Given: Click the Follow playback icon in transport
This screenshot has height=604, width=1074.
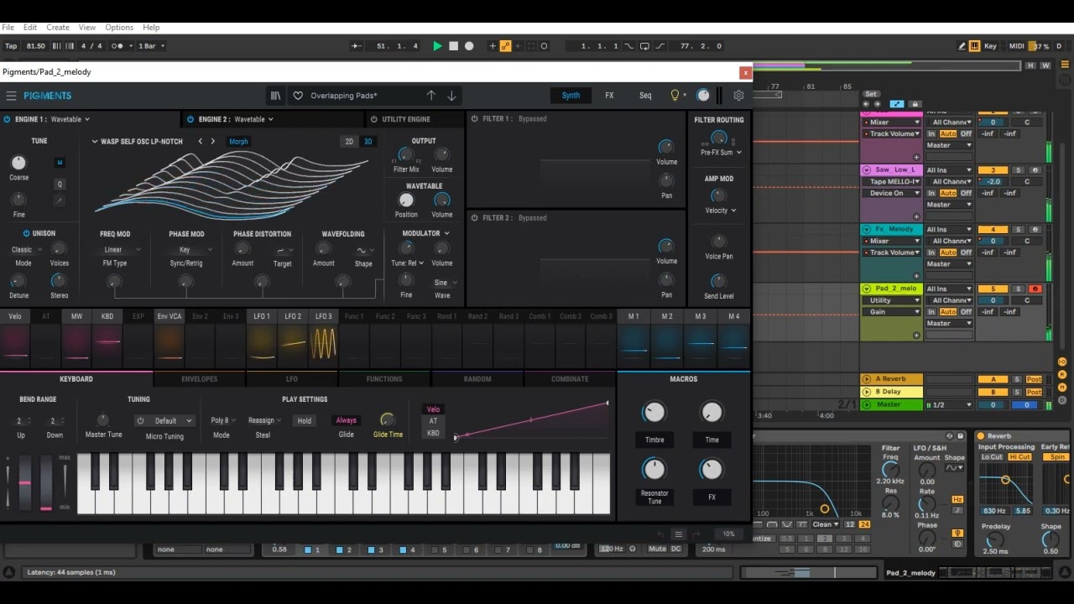Looking at the screenshot, I should coord(357,46).
